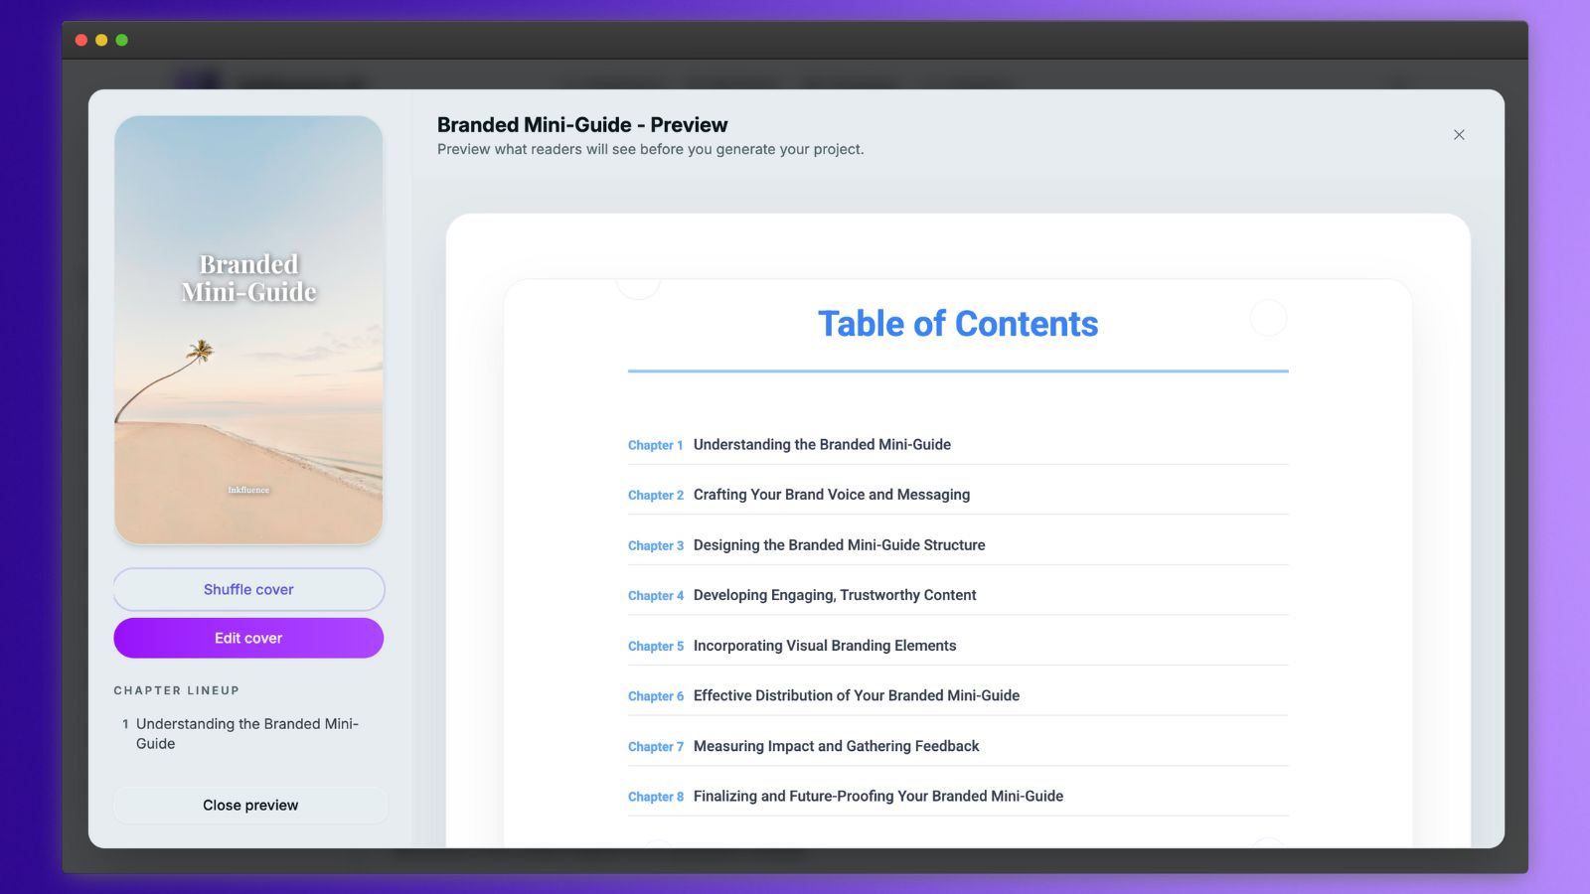
Task: Click the Close preview button
Action: pyautogui.click(x=250, y=805)
